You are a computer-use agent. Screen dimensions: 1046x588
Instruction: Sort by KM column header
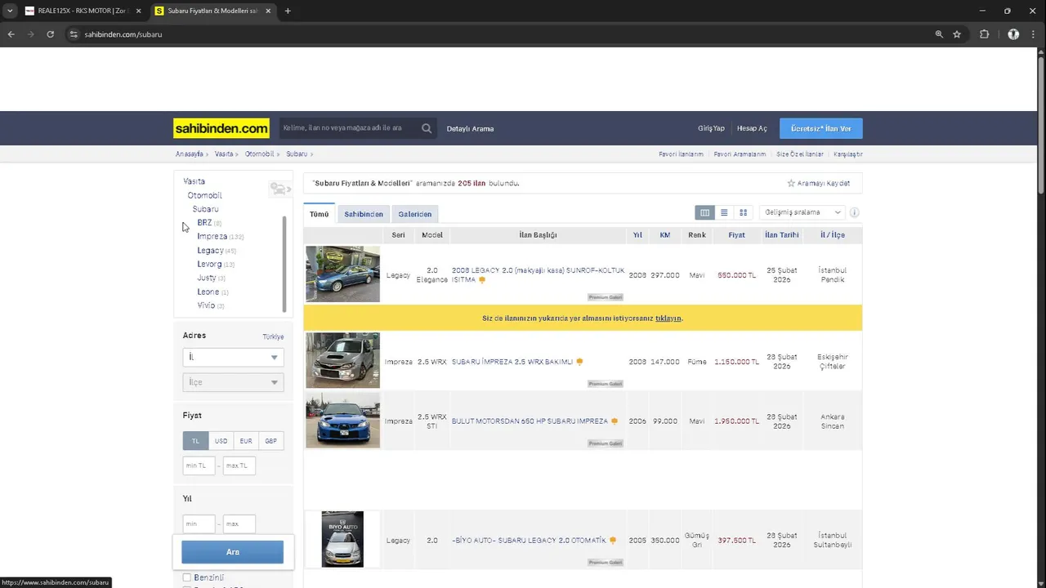click(x=665, y=235)
